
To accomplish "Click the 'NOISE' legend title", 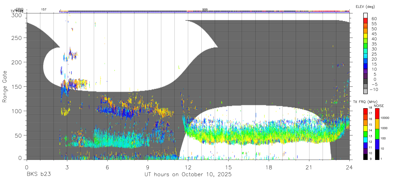I will (x=379, y=106).
